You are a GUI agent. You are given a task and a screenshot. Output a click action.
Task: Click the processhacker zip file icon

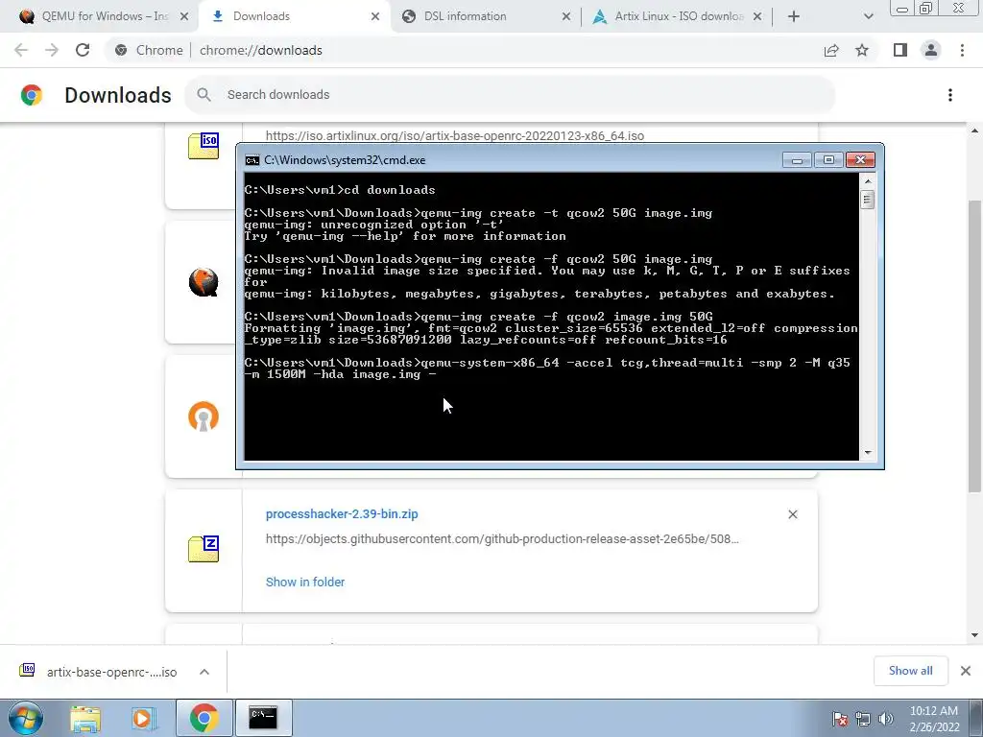pyautogui.click(x=204, y=548)
